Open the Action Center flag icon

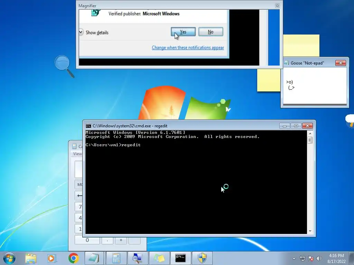pyautogui.click(x=311, y=258)
